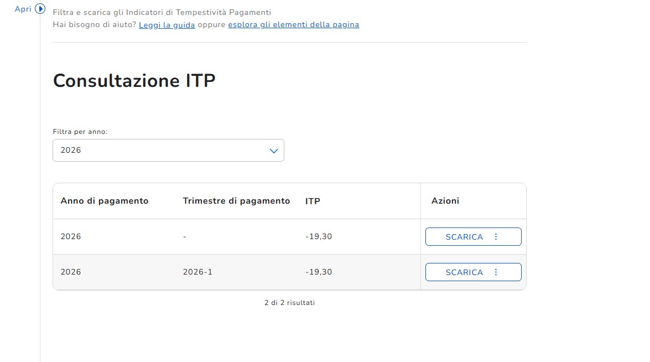Click the 2026 value in Filtra per anno field
The image size is (650, 362).
pos(71,150)
